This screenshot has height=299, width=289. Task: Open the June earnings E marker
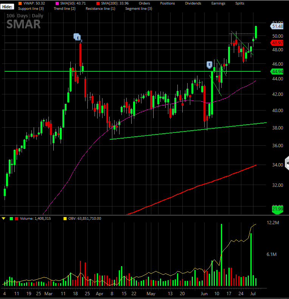click(x=210, y=65)
